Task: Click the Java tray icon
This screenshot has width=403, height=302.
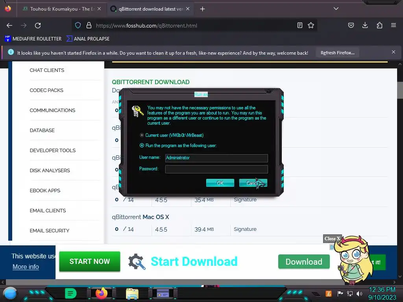Action: (328, 293)
